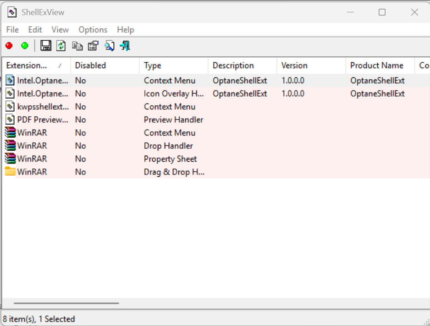This screenshot has width=430, height=326.
Task: Click the Preview Handler type cell
Action: click(x=173, y=120)
